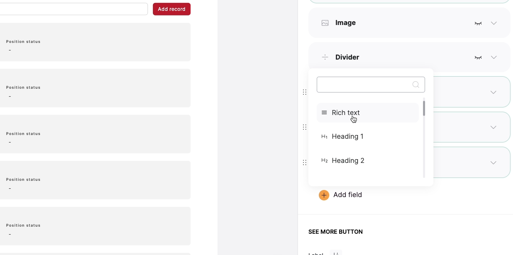This screenshot has height=255, width=513.
Task: Click the magnifier icon in search box
Action: tap(415, 85)
